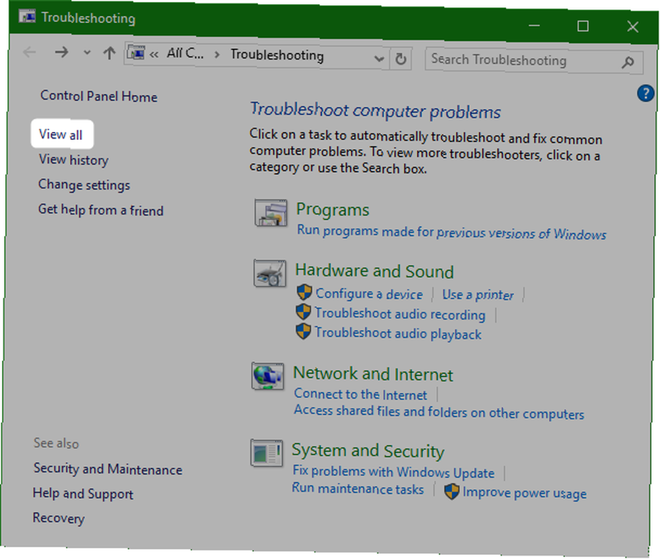Open Control Panel Home
This screenshot has width=660, height=559.
(99, 96)
